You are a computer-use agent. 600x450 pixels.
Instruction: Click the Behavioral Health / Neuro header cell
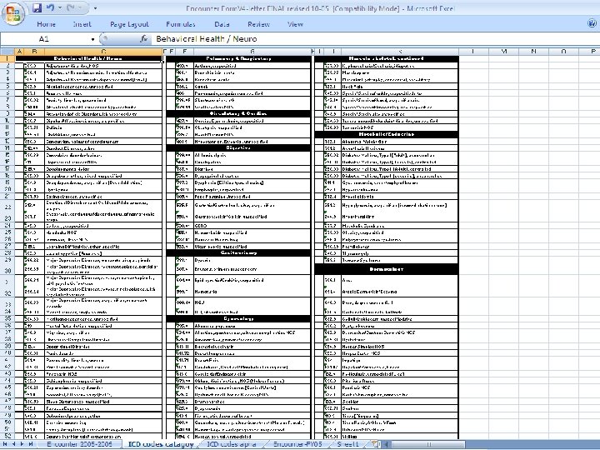click(x=88, y=58)
